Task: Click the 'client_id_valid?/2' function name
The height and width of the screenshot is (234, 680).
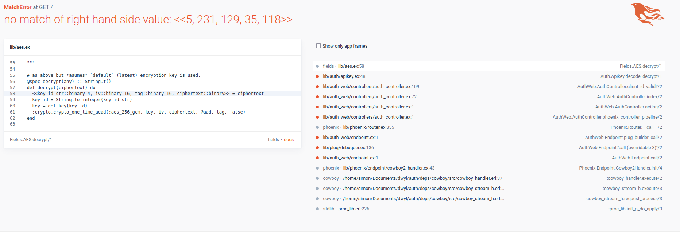Action: coord(620,87)
